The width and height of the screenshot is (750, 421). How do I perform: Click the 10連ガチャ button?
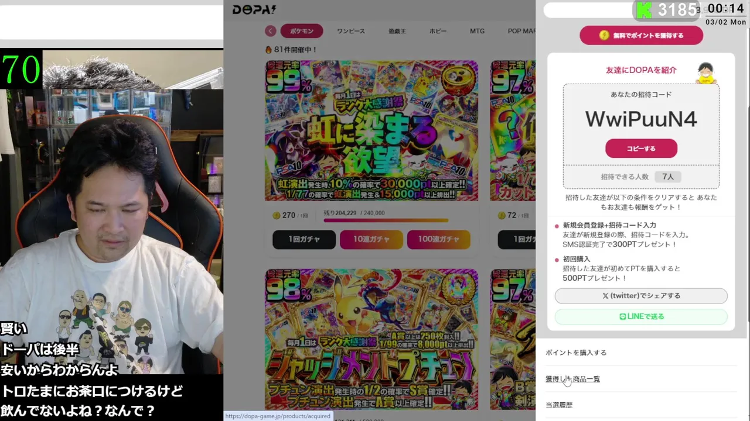point(371,239)
